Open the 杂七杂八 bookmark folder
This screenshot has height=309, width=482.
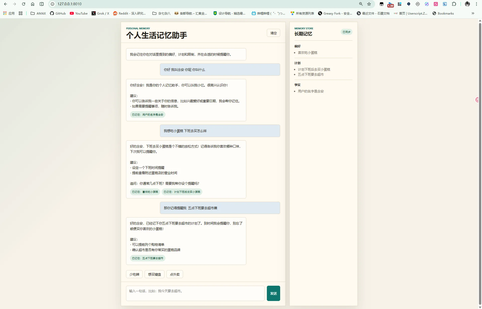click(161, 13)
